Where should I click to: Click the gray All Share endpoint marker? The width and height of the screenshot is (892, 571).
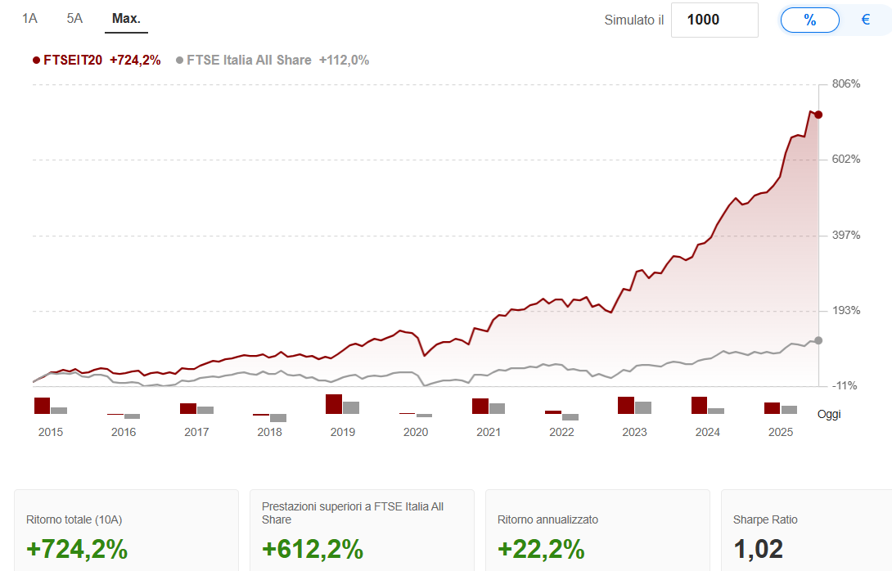818,340
